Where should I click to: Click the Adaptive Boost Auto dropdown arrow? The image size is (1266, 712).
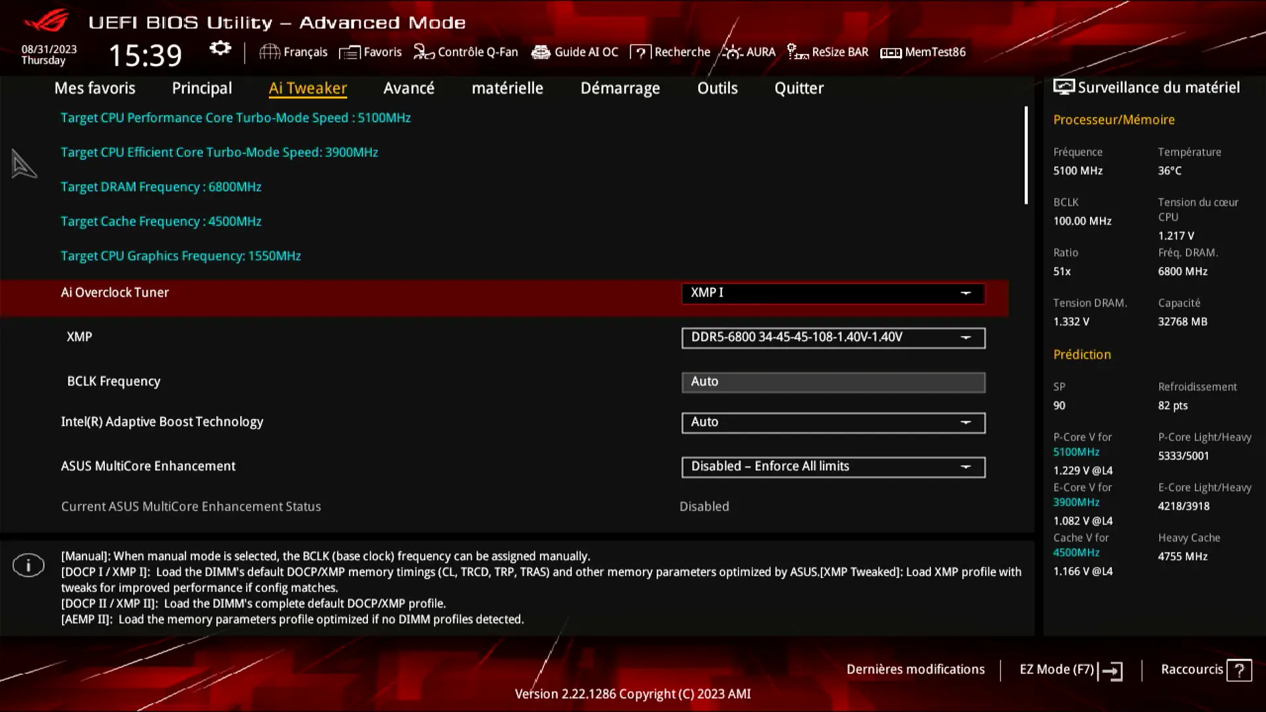pyautogui.click(x=965, y=423)
